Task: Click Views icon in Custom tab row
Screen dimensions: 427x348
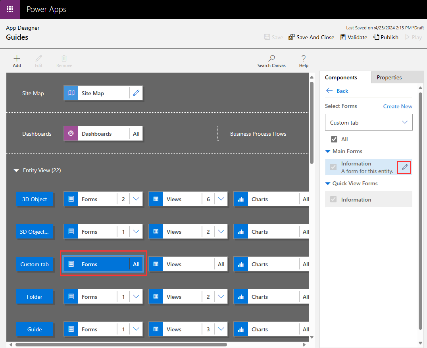Action: click(156, 264)
